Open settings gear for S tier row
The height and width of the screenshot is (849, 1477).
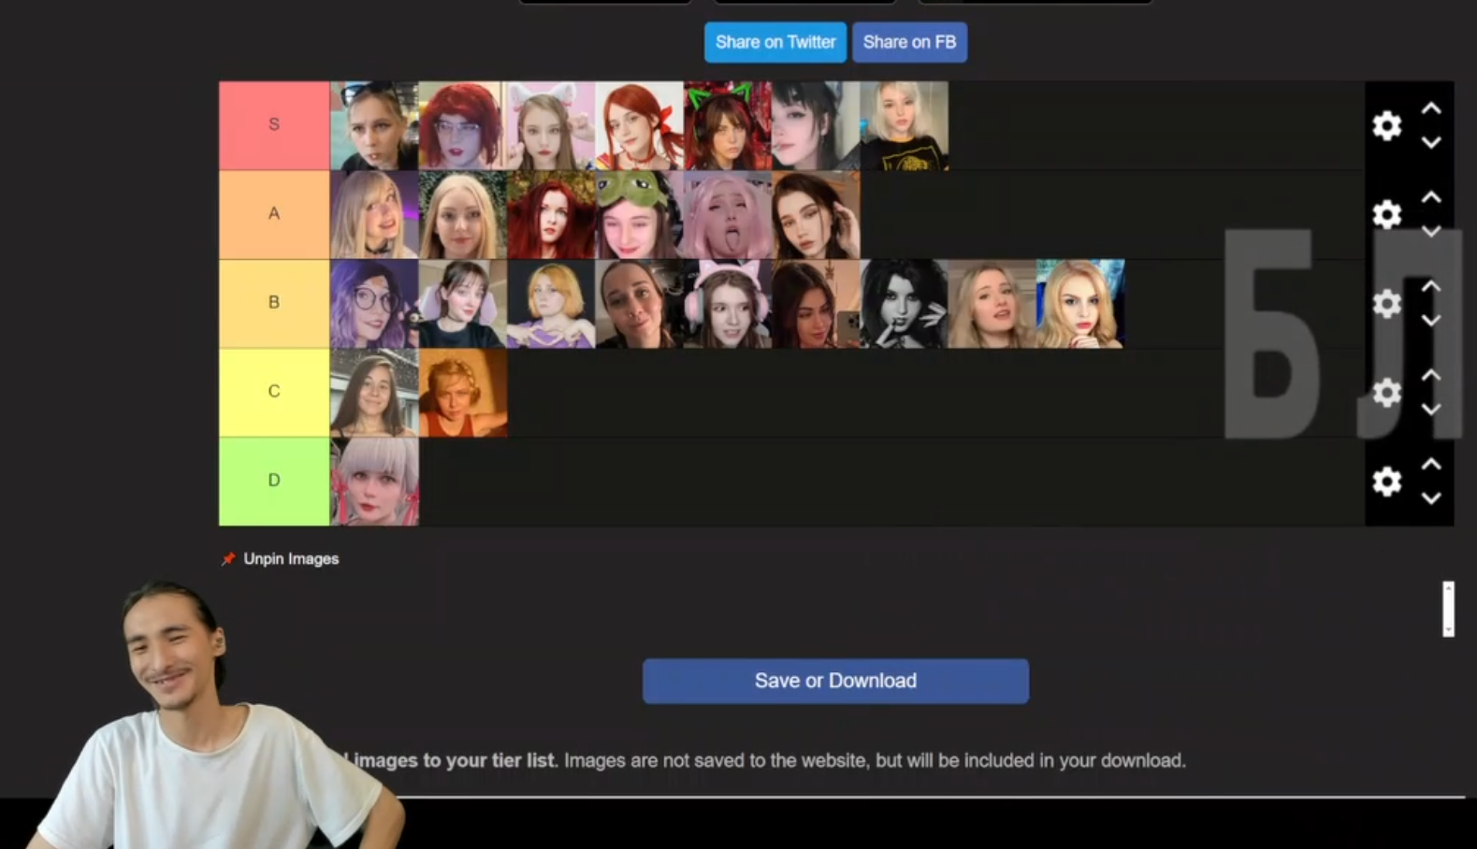coord(1386,125)
